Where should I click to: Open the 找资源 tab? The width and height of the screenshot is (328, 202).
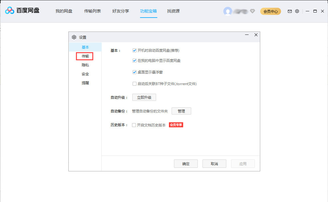173,11
